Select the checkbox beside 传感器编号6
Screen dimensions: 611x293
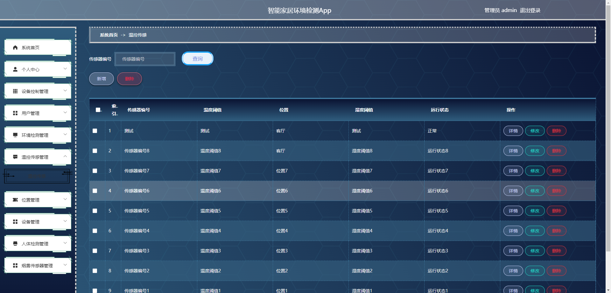(95, 191)
